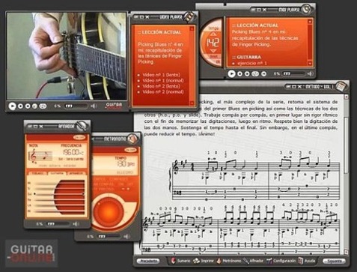Toggle the metronome ON/OFF switch
This screenshot has width=357, height=272.
click(x=131, y=150)
